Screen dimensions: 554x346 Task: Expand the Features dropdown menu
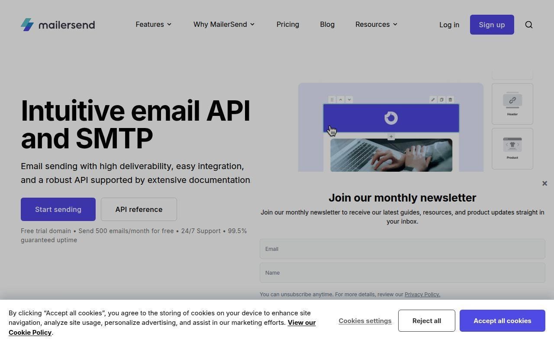pyautogui.click(x=154, y=24)
